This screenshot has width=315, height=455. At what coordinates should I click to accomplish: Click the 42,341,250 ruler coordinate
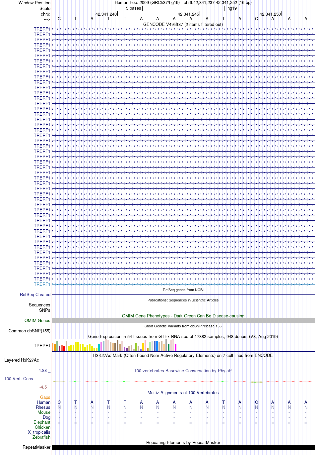point(270,14)
